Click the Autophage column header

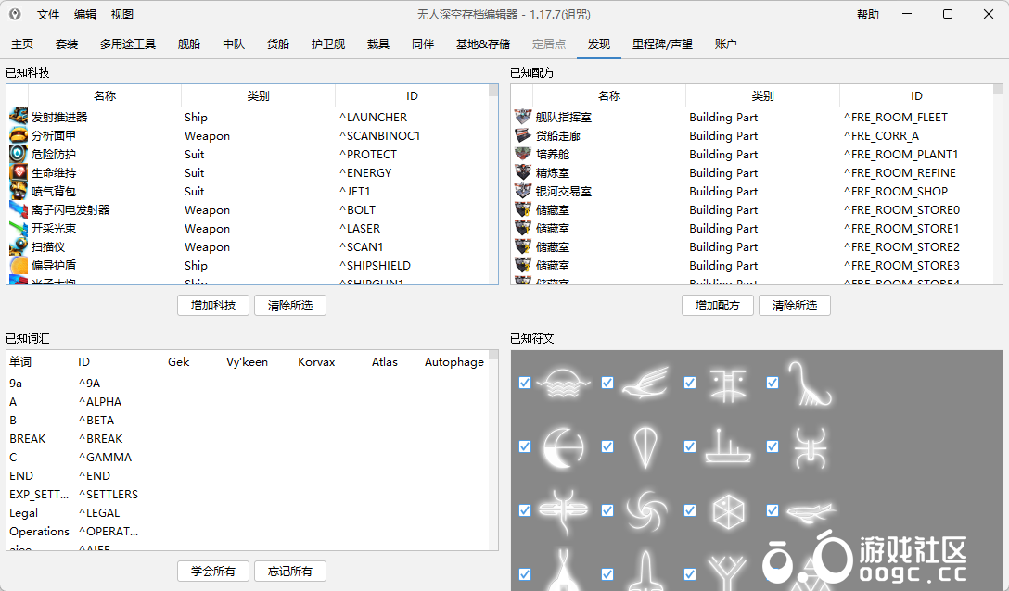pyautogui.click(x=453, y=362)
